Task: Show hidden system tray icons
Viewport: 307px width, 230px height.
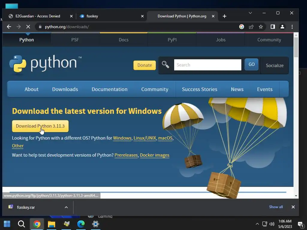Action: point(257,224)
